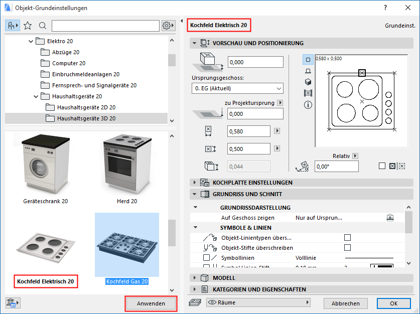Expand Kategorien und Eigenschaften panel

pos(195,289)
